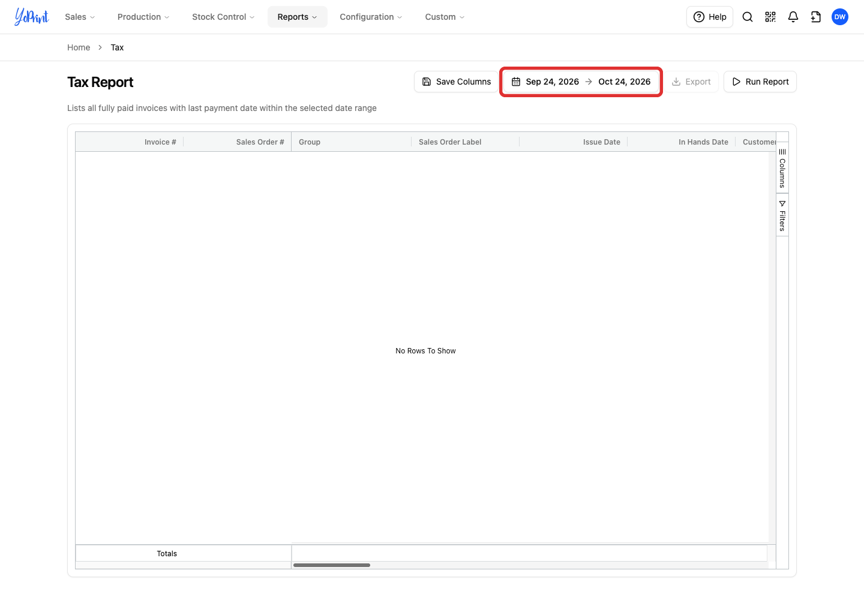Open the notifications bell

[x=793, y=17]
